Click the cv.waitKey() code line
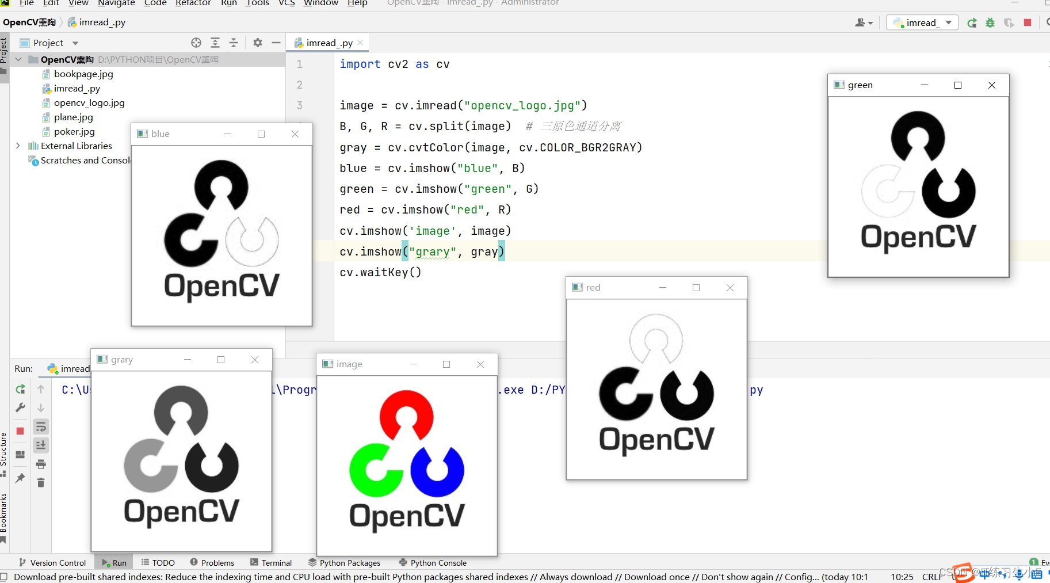Image resolution: width=1050 pixels, height=583 pixels. point(380,272)
